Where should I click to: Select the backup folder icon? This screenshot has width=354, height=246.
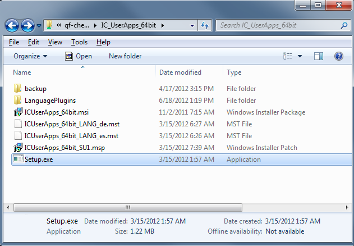pyautogui.click(x=17, y=88)
